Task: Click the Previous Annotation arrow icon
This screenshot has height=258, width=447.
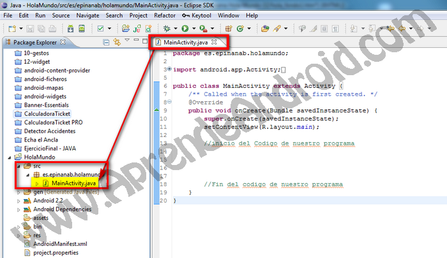Action: pyautogui.click(x=372, y=29)
